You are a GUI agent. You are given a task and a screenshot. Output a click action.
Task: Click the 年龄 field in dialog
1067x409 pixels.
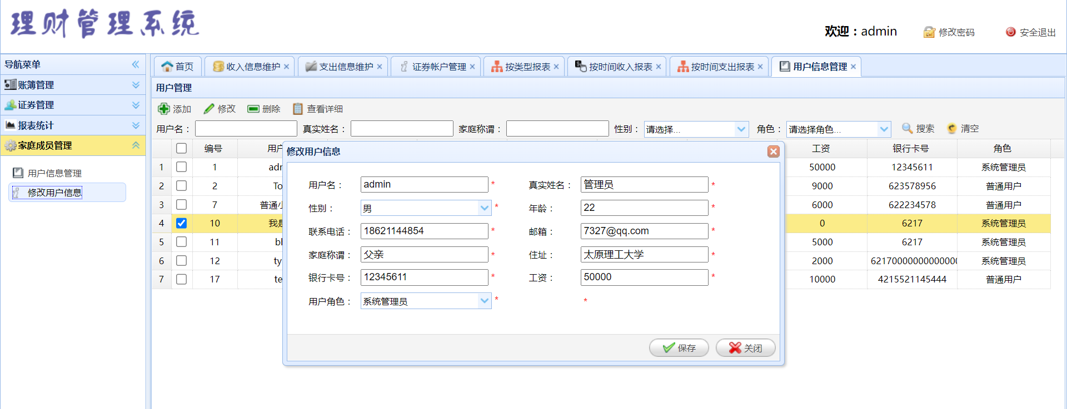pos(645,208)
